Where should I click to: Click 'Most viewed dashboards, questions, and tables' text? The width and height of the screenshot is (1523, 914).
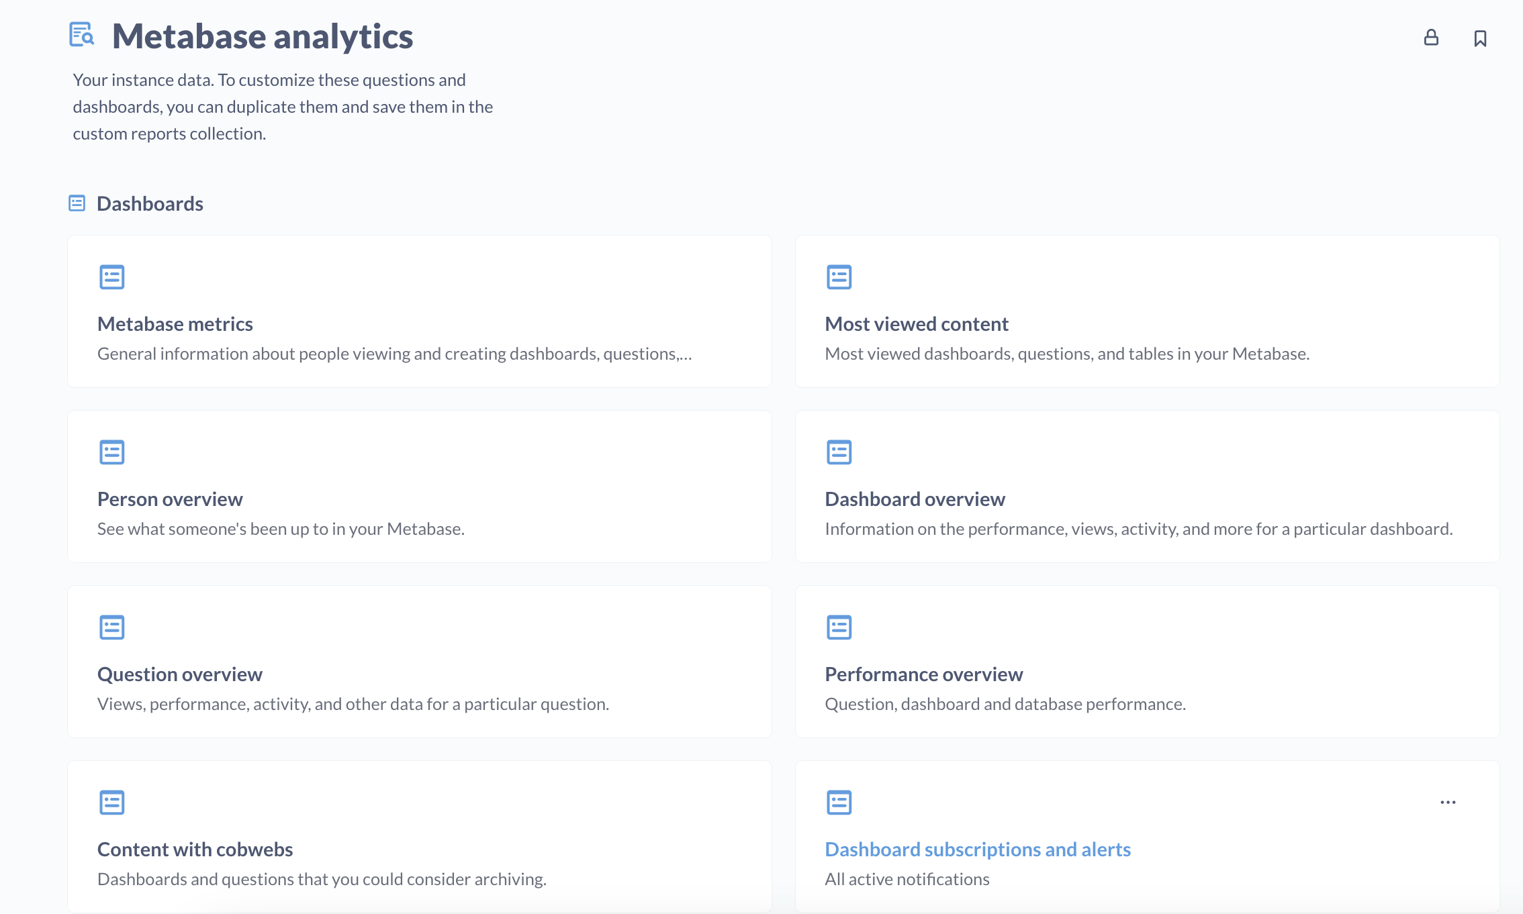pos(1067,354)
